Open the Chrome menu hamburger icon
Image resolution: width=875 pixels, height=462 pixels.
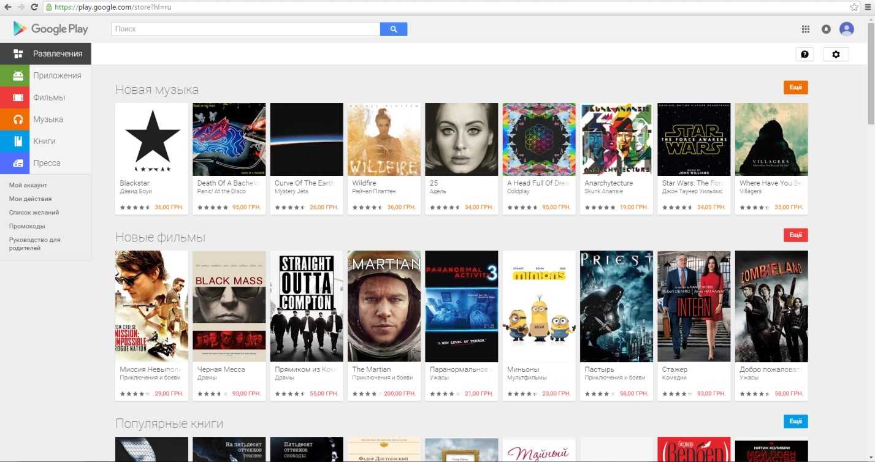pyautogui.click(x=868, y=7)
